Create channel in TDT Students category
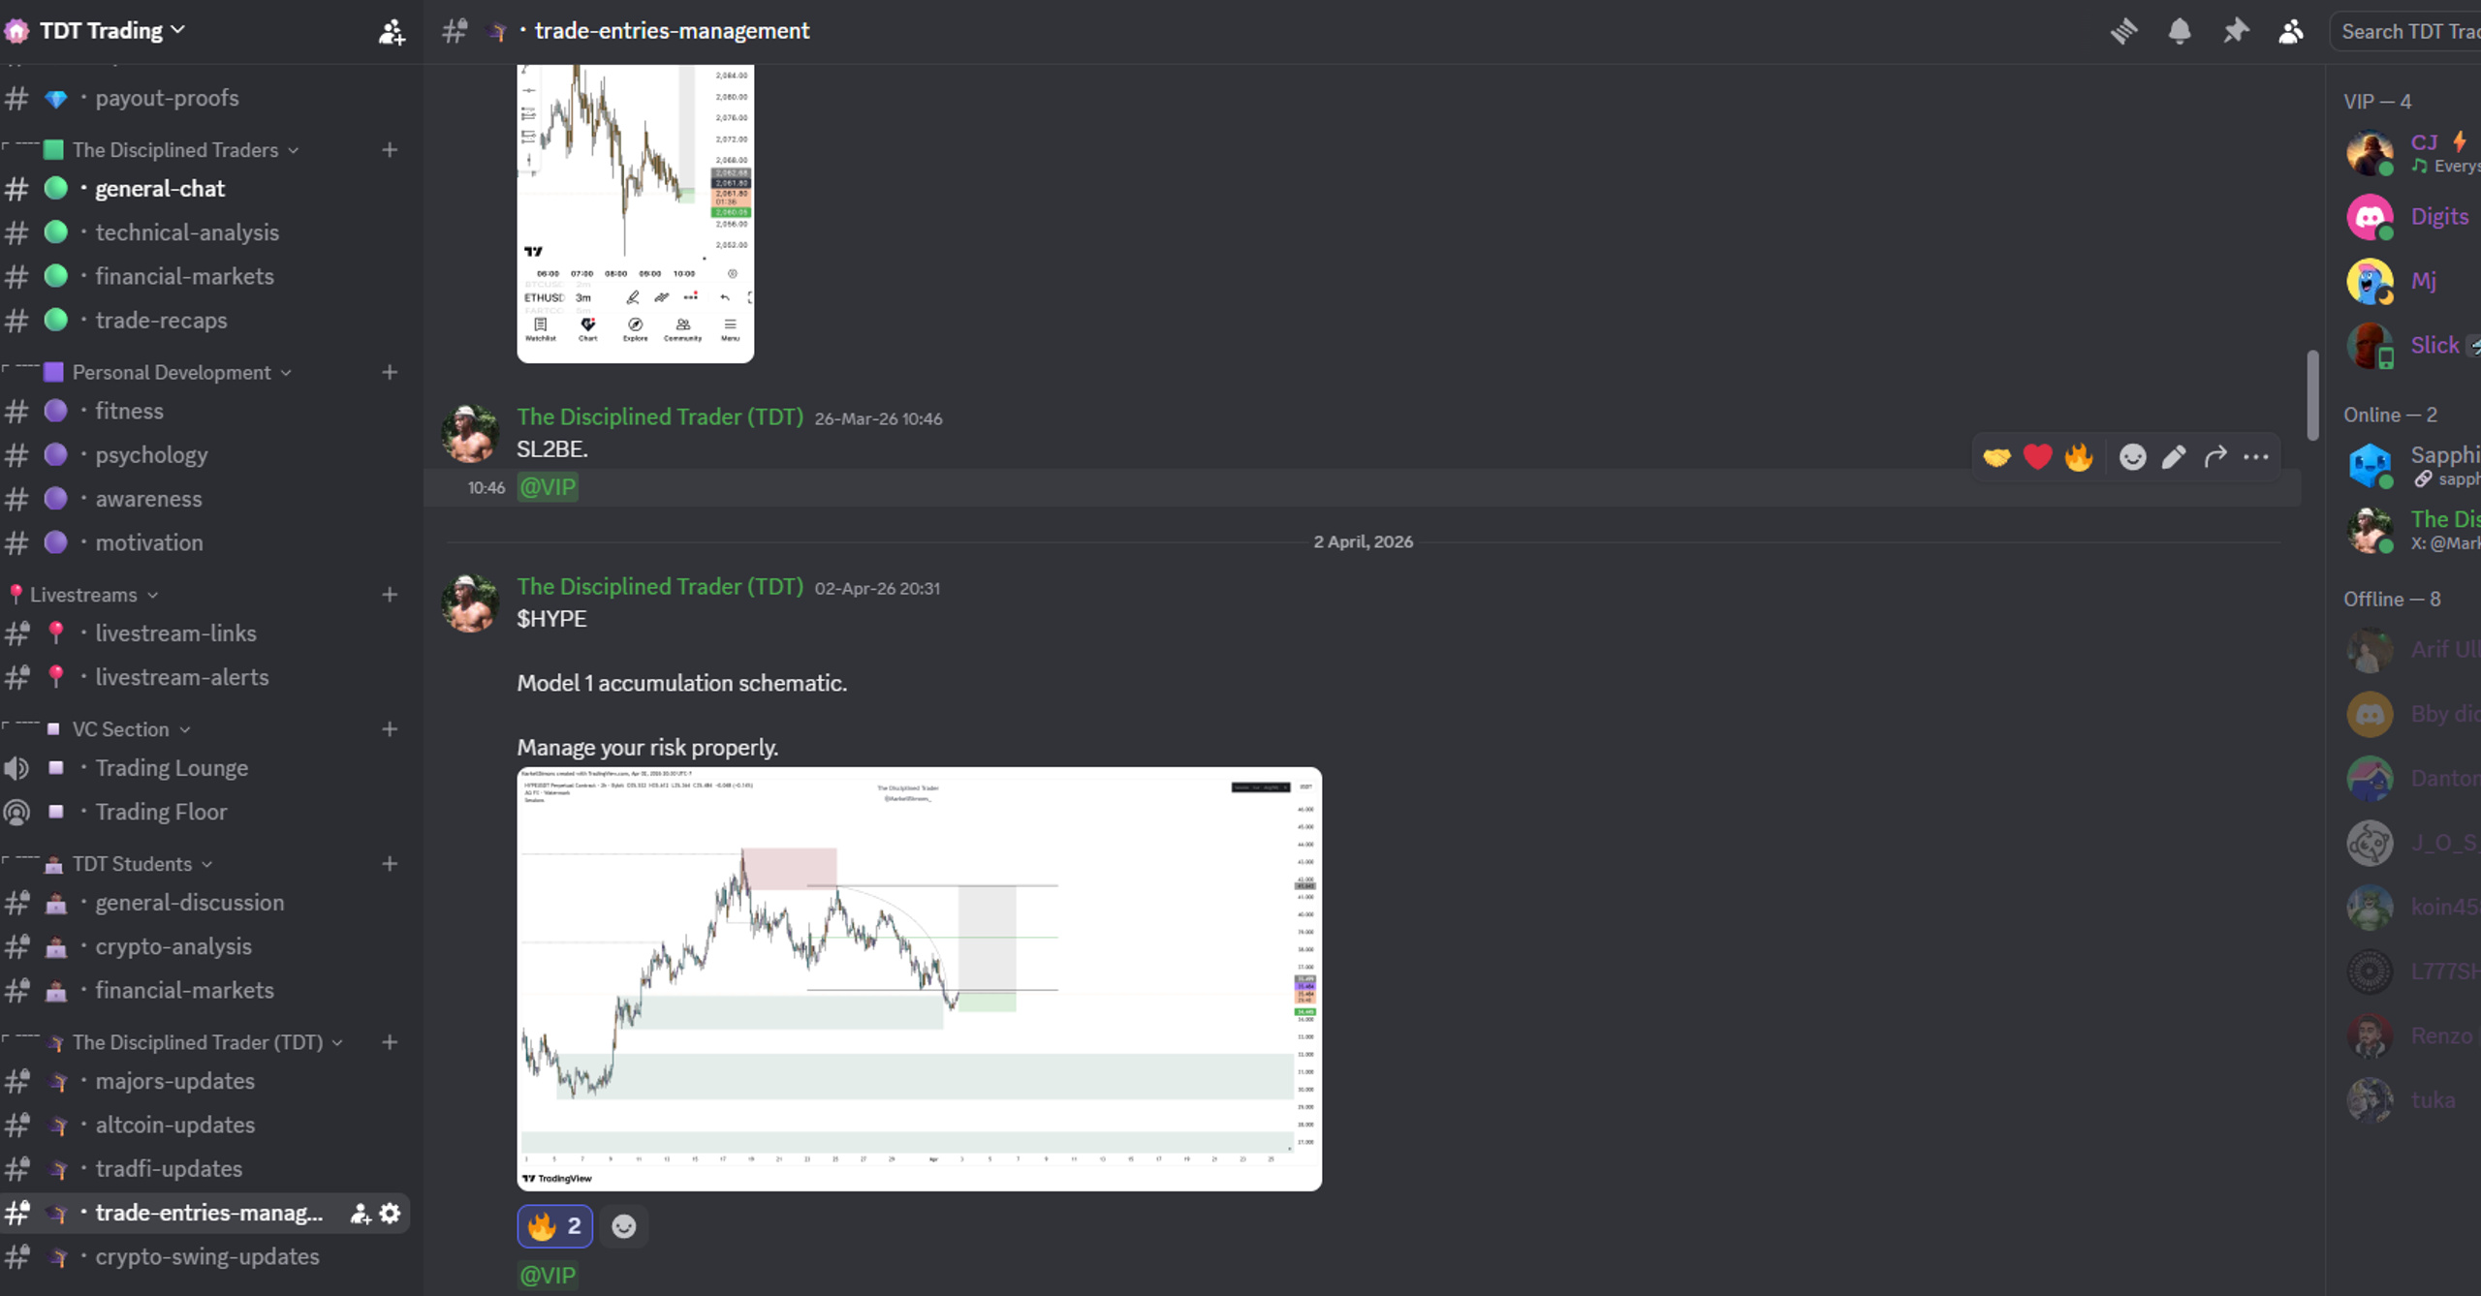Image resolution: width=2481 pixels, height=1296 pixels. tap(390, 864)
